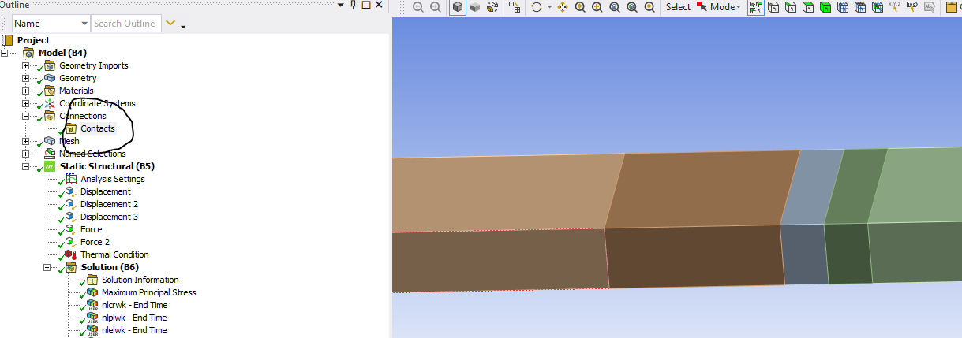Expand the Mesh tree node
962x338 pixels.
[x=25, y=141]
